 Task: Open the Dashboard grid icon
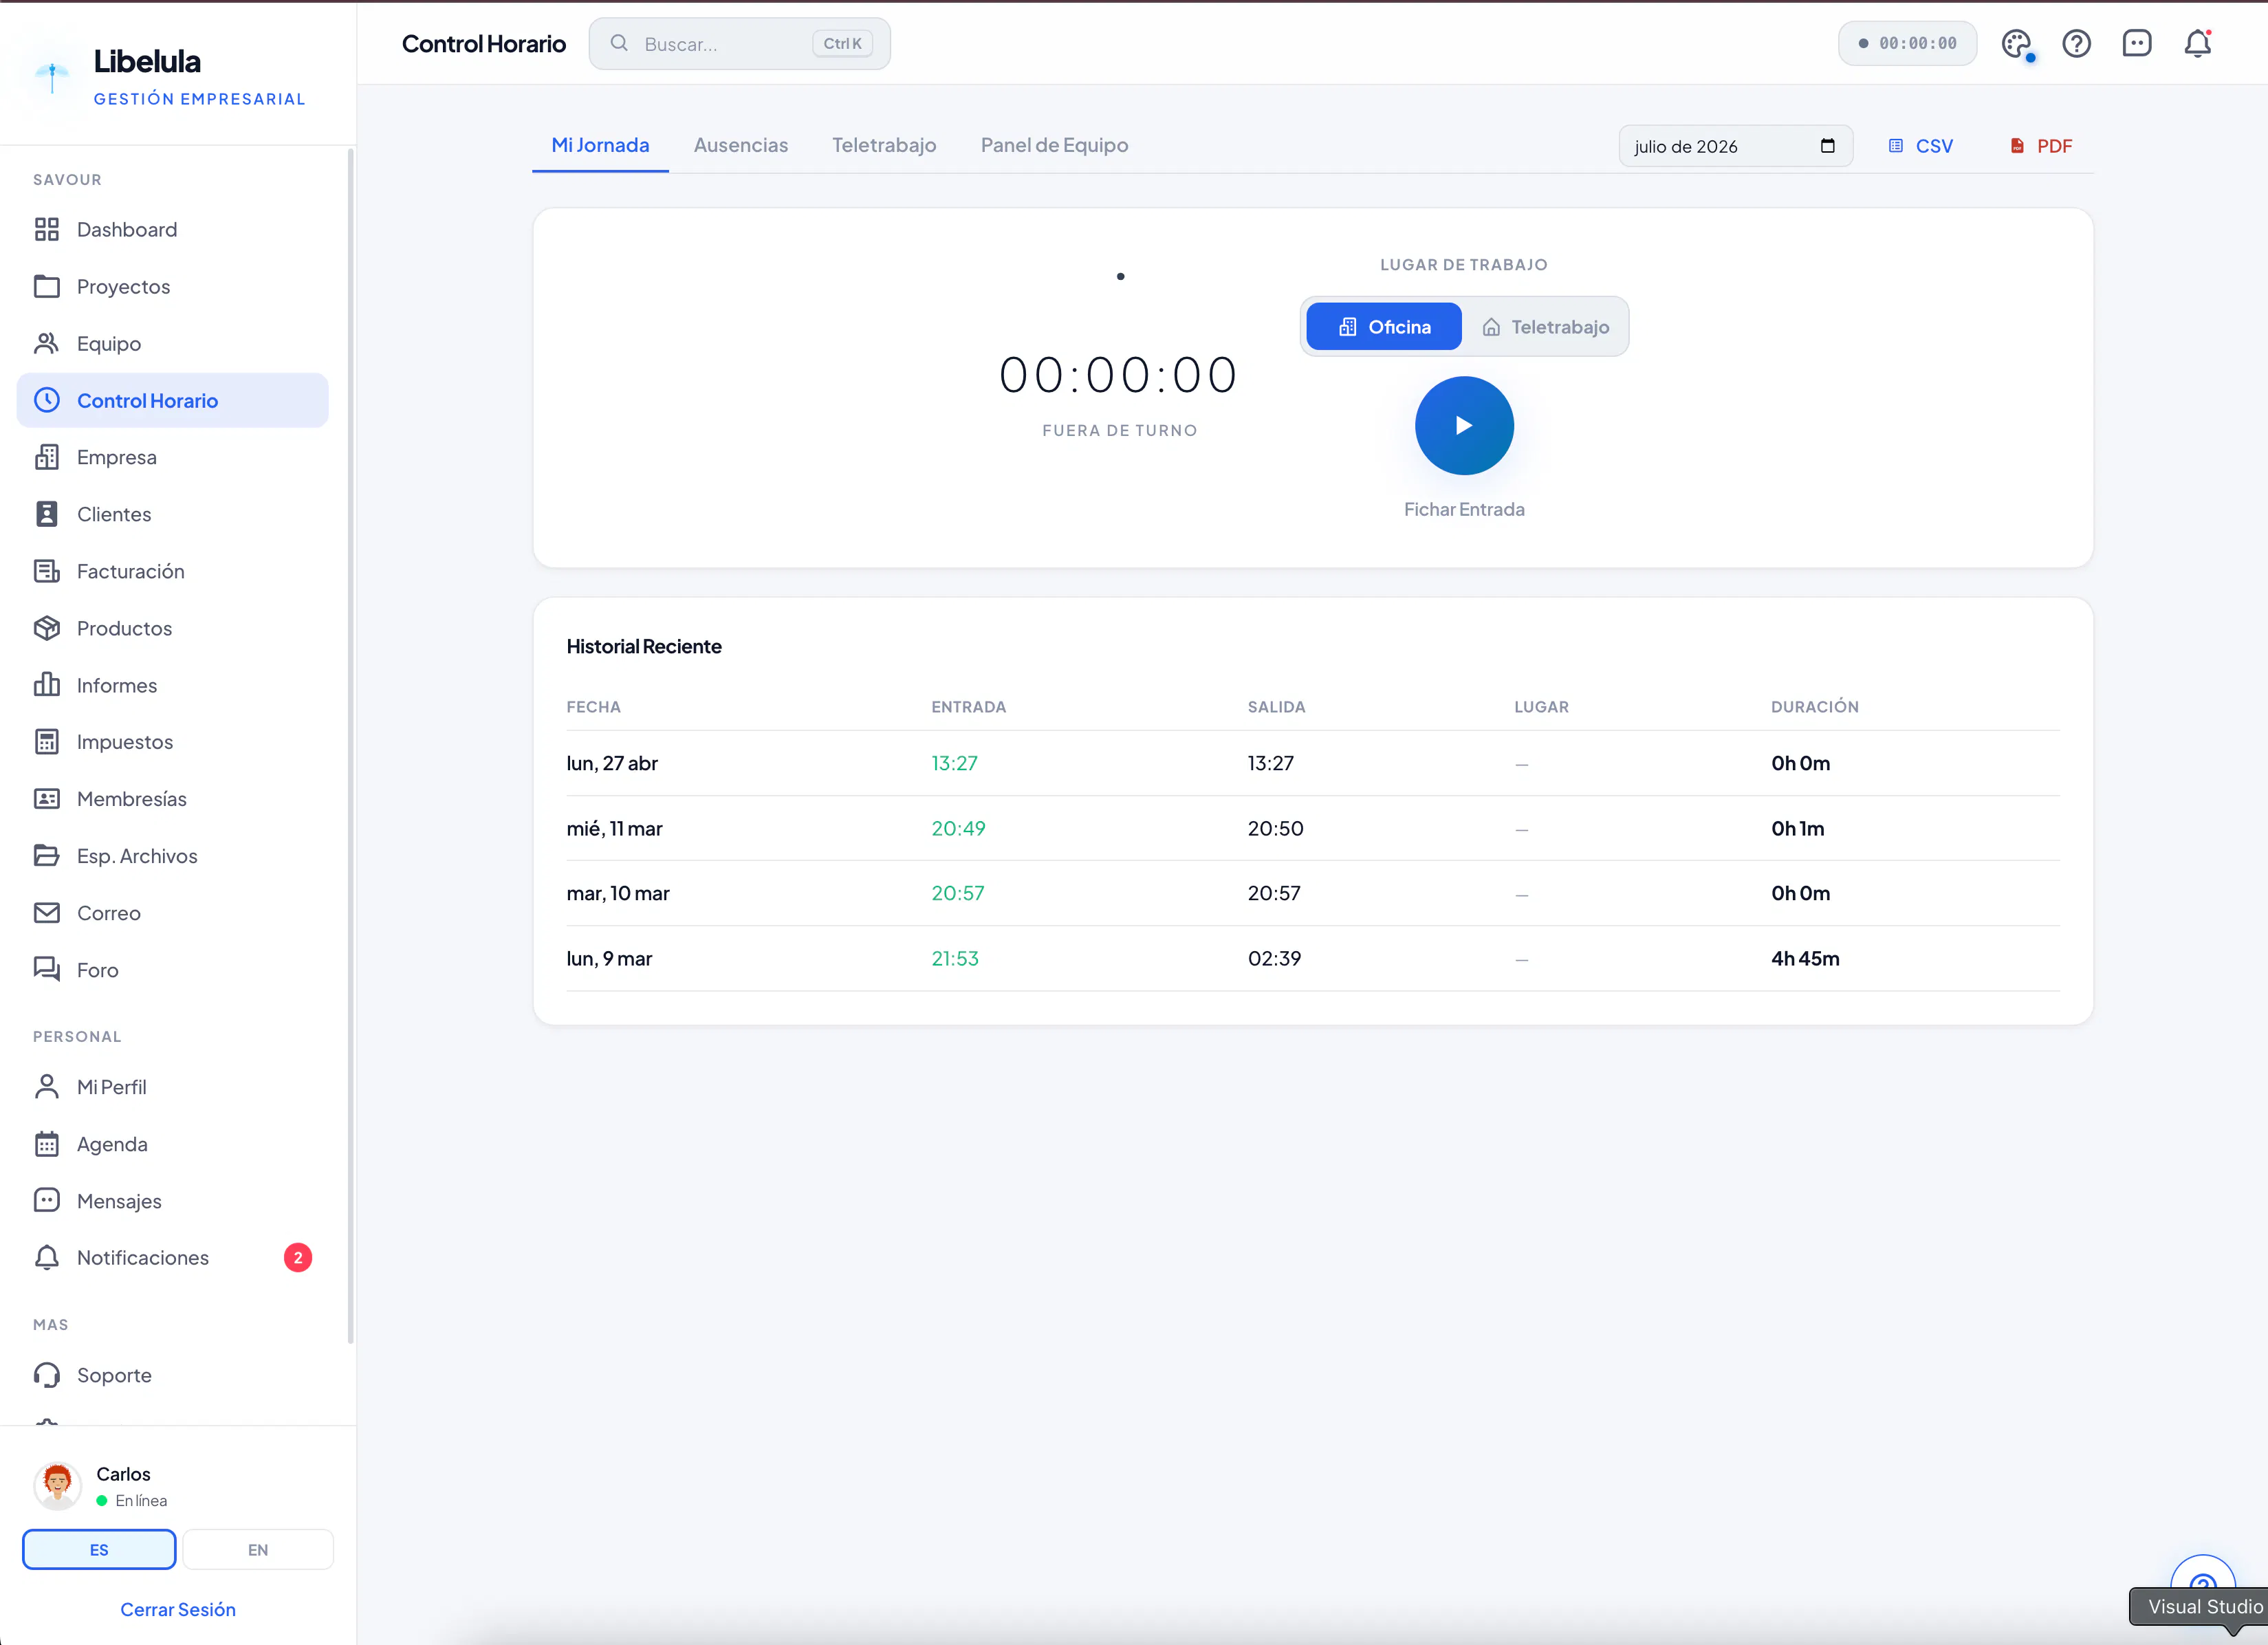coord(47,229)
